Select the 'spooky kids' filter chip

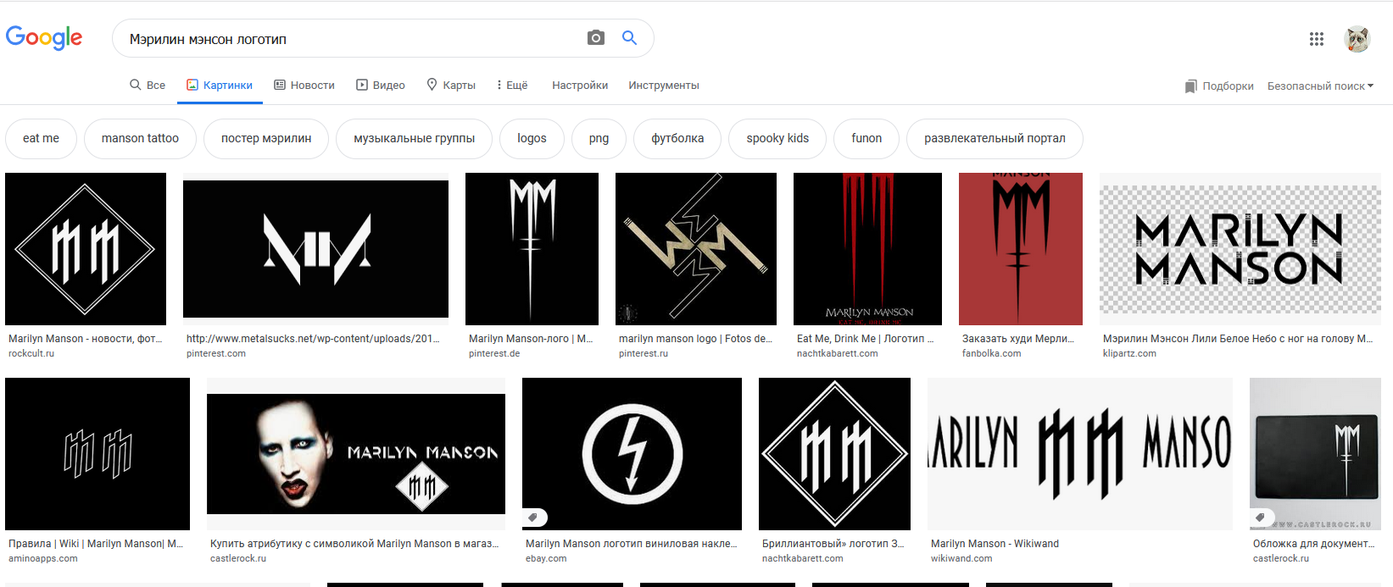point(777,139)
